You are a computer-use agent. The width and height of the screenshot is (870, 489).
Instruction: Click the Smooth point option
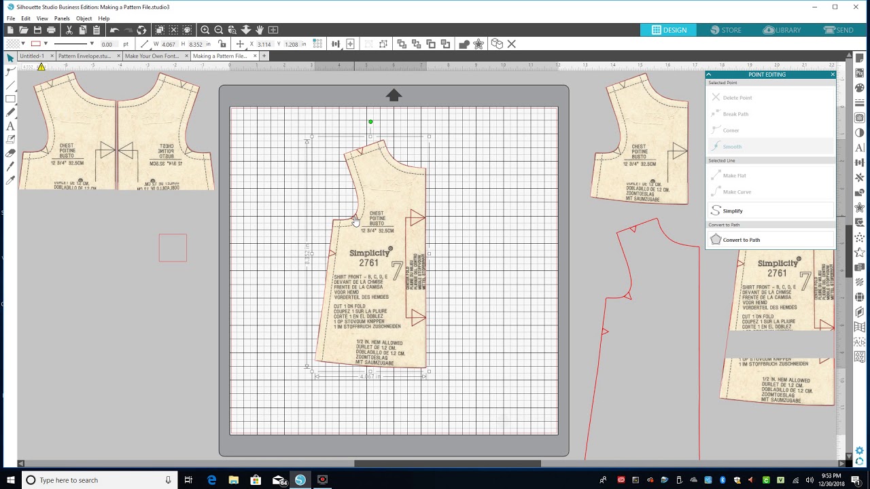pyautogui.click(x=770, y=147)
